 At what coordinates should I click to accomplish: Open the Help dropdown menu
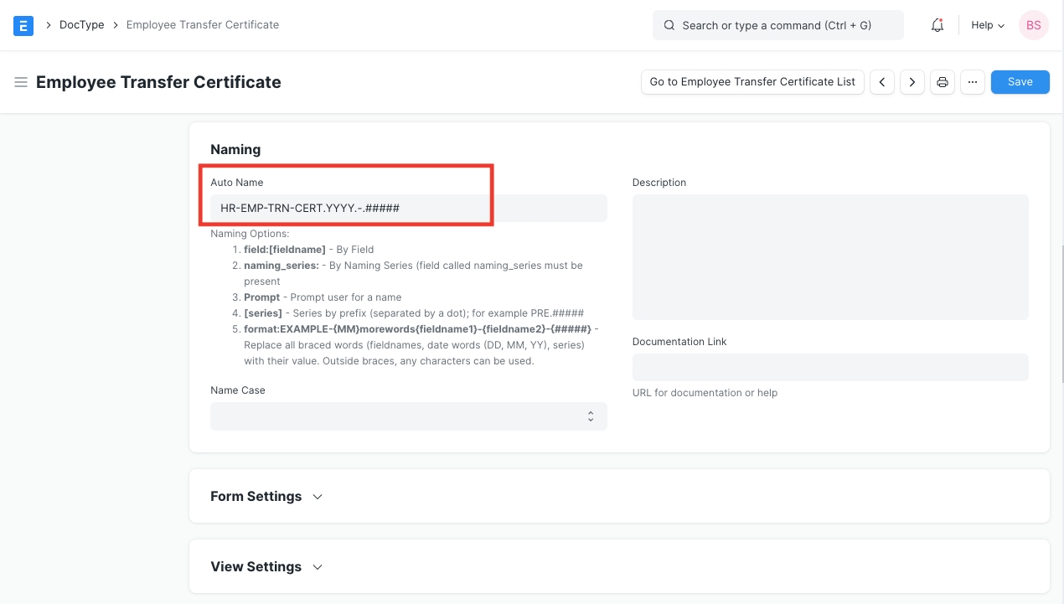click(x=987, y=25)
